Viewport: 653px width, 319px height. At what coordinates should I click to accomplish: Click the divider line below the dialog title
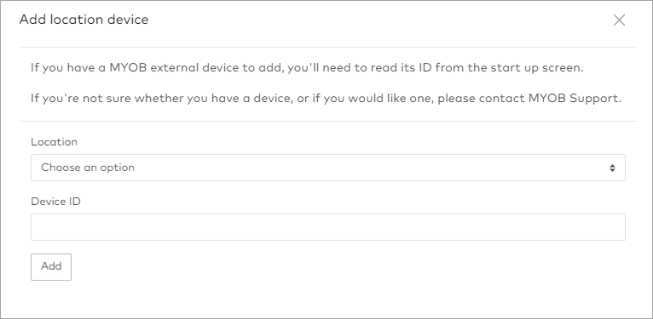coord(327,47)
